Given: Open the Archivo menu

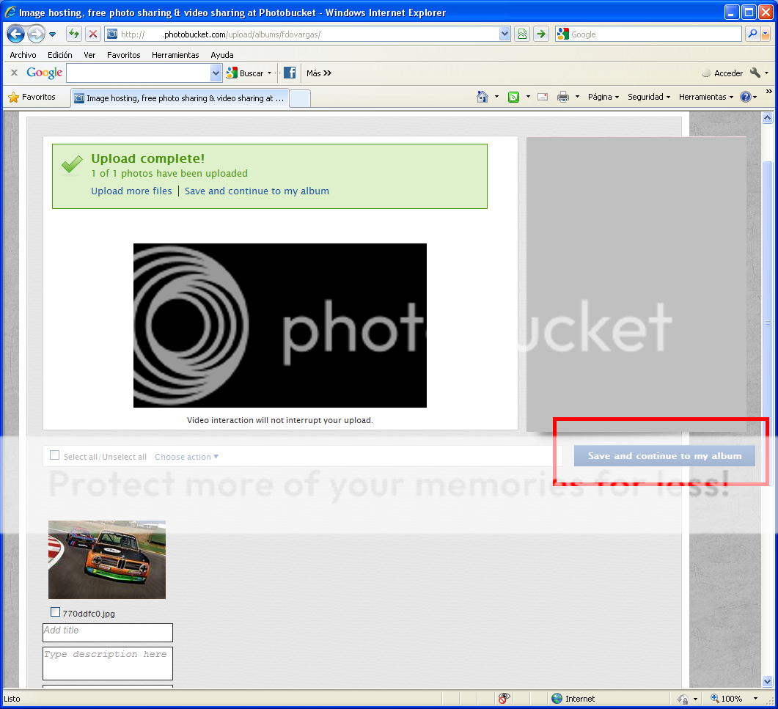Looking at the screenshot, I should coord(23,55).
